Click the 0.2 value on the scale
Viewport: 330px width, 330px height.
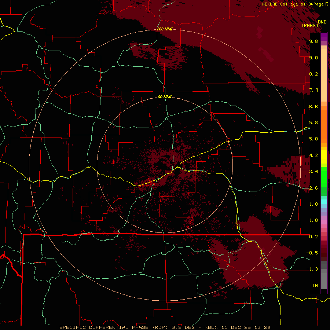coord(313,237)
